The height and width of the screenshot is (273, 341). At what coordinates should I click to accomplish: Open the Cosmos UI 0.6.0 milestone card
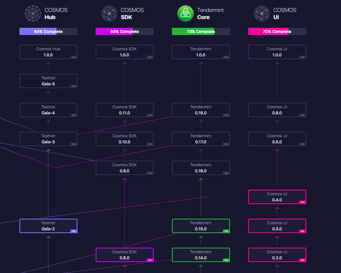pyautogui.click(x=277, y=110)
